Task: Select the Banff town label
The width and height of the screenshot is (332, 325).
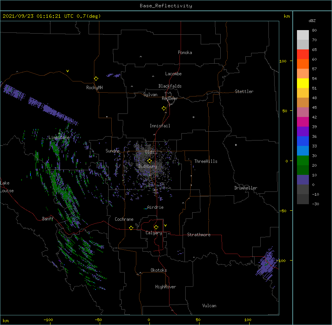Action: pyautogui.click(x=48, y=219)
